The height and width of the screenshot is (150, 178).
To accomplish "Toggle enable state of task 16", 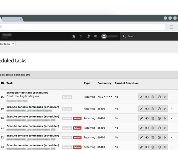I will point(147,97).
